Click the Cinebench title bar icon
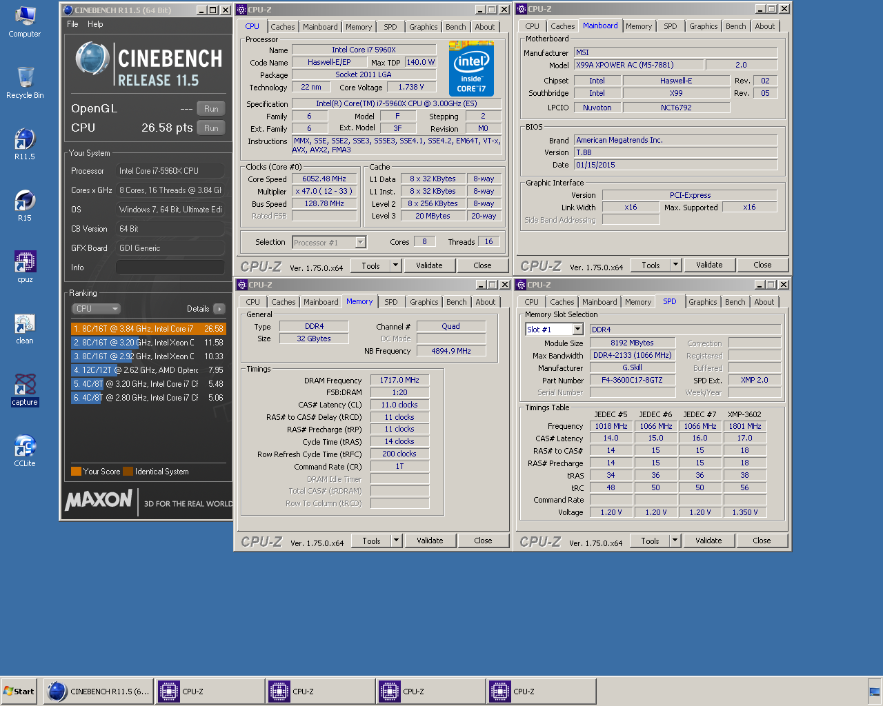 click(x=68, y=10)
